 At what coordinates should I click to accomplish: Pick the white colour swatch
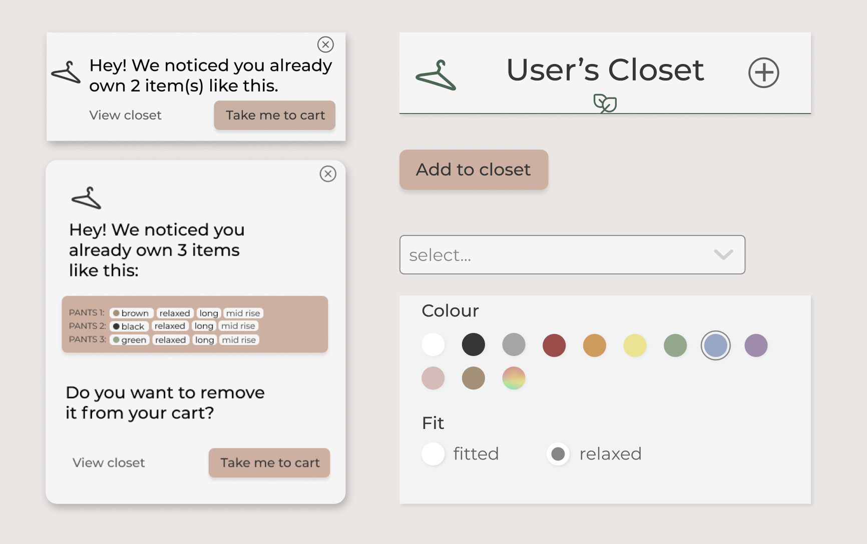(433, 345)
